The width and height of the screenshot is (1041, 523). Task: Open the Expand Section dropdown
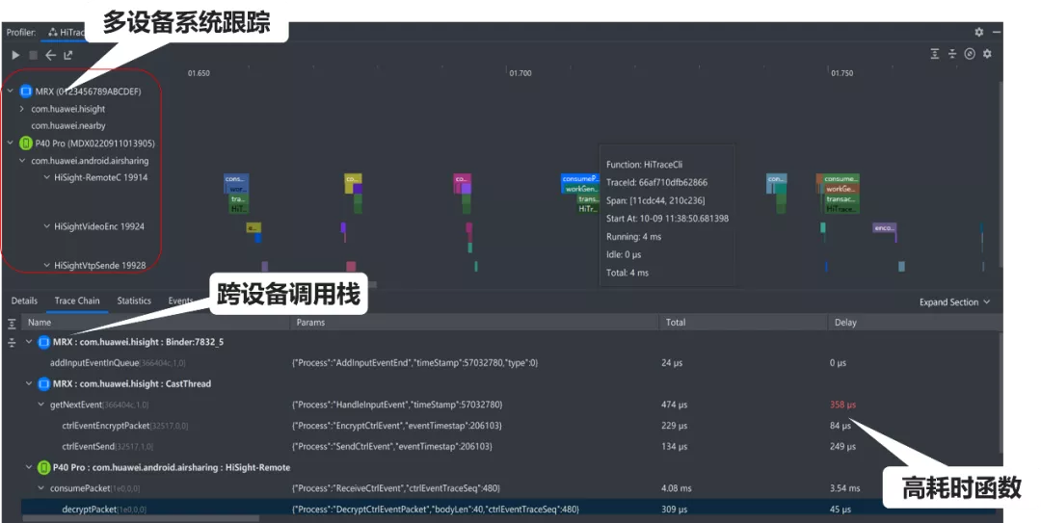(x=954, y=302)
